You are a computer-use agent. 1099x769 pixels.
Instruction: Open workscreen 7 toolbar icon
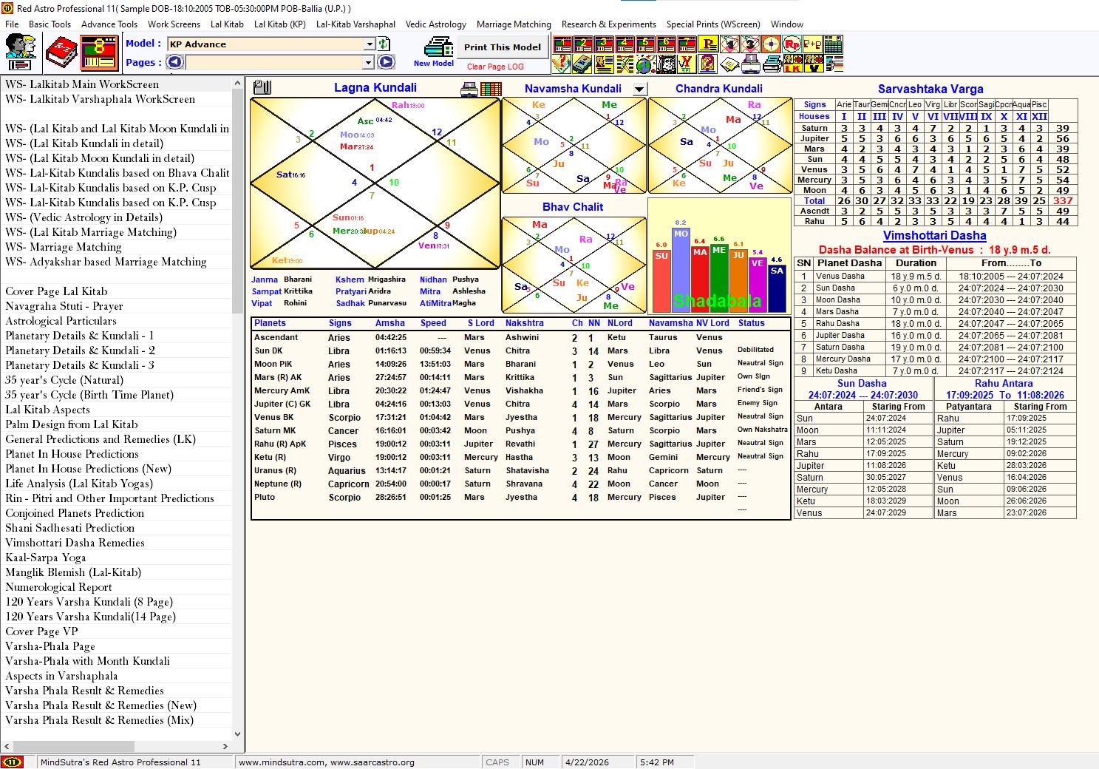pyautogui.click(x=687, y=44)
